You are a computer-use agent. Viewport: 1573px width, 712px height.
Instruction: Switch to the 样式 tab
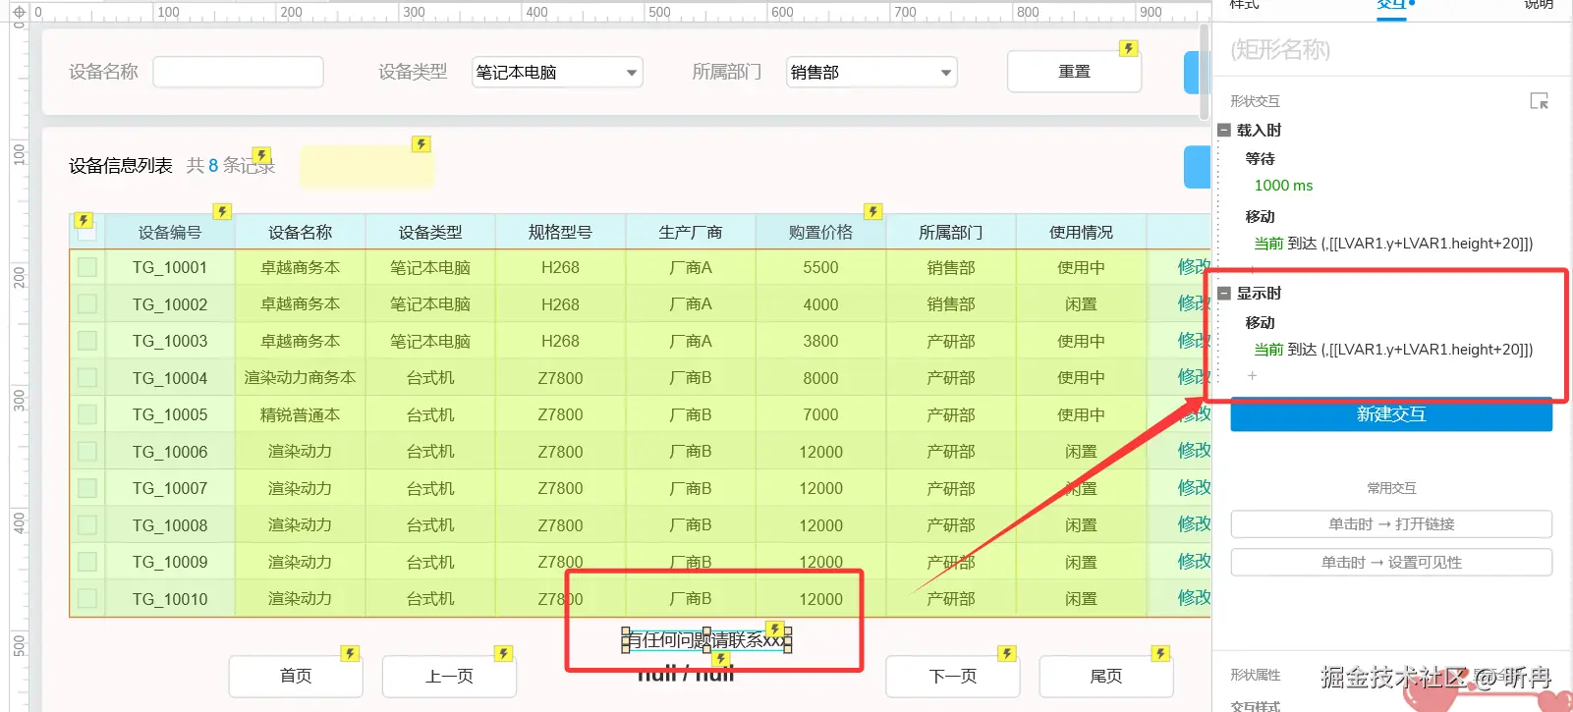[x=1244, y=5]
